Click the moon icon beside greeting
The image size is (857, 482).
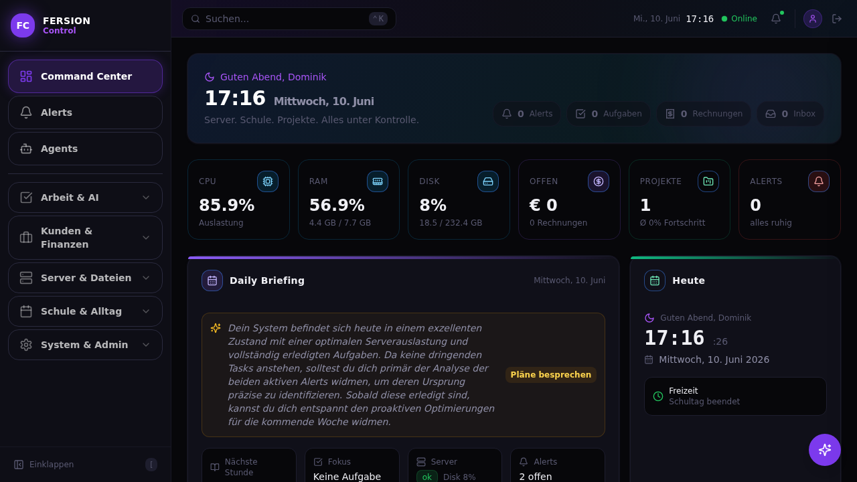(210, 77)
